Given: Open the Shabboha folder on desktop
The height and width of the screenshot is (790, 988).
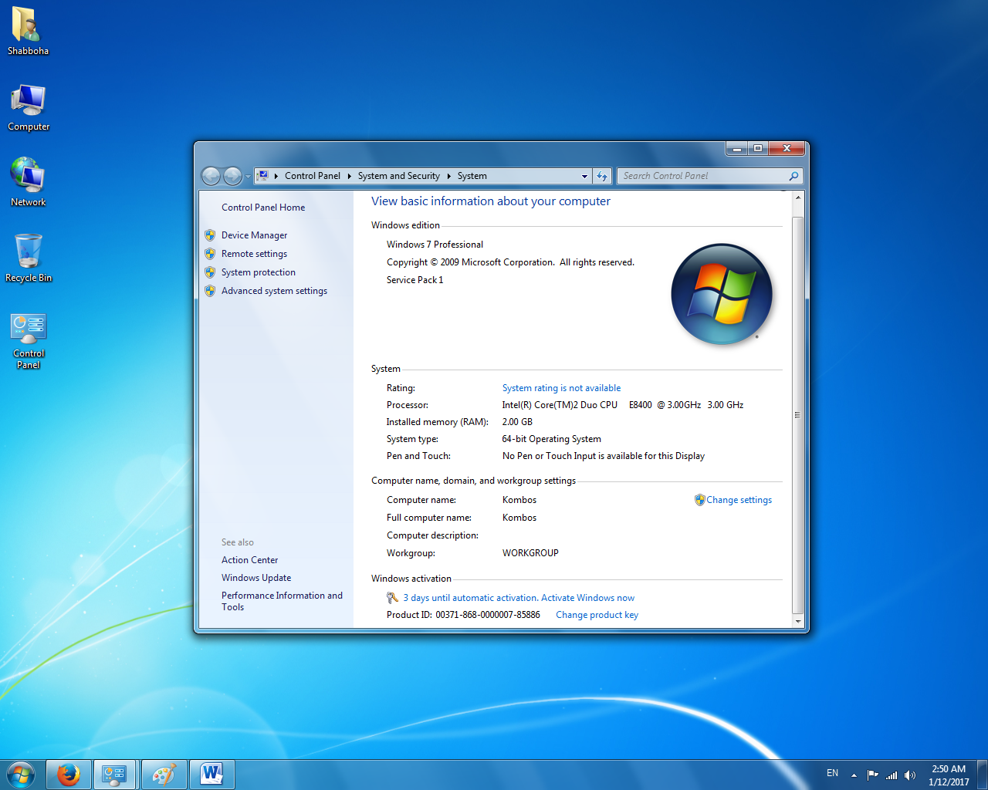Looking at the screenshot, I should (28, 31).
